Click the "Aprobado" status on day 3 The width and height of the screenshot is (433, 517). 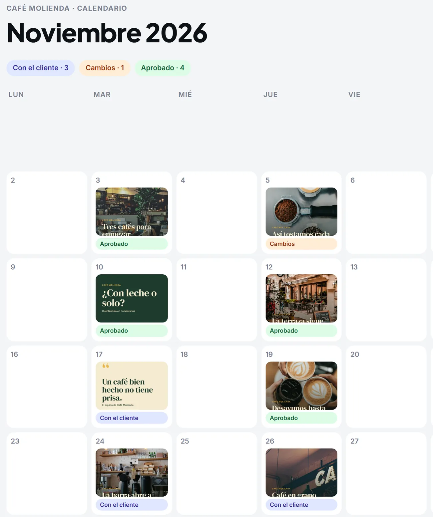point(132,244)
